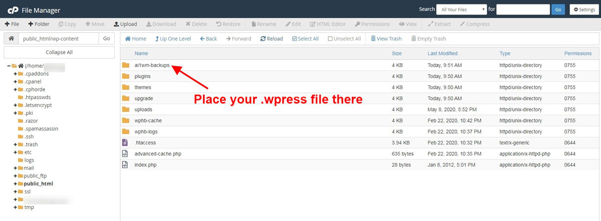Click the plugins folder icon
601x221 pixels.
(x=126, y=76)
